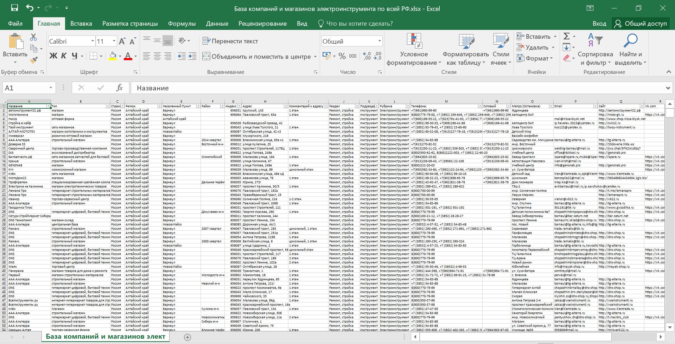Undo the last action
This screenshot has width=675, height=344.
tap(30, 8)
